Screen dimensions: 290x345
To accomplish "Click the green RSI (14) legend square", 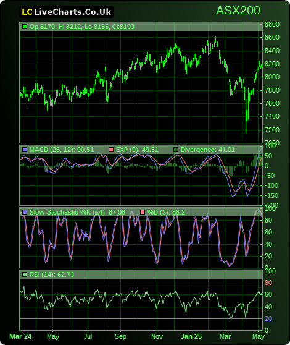I will [x=25, y=275].
